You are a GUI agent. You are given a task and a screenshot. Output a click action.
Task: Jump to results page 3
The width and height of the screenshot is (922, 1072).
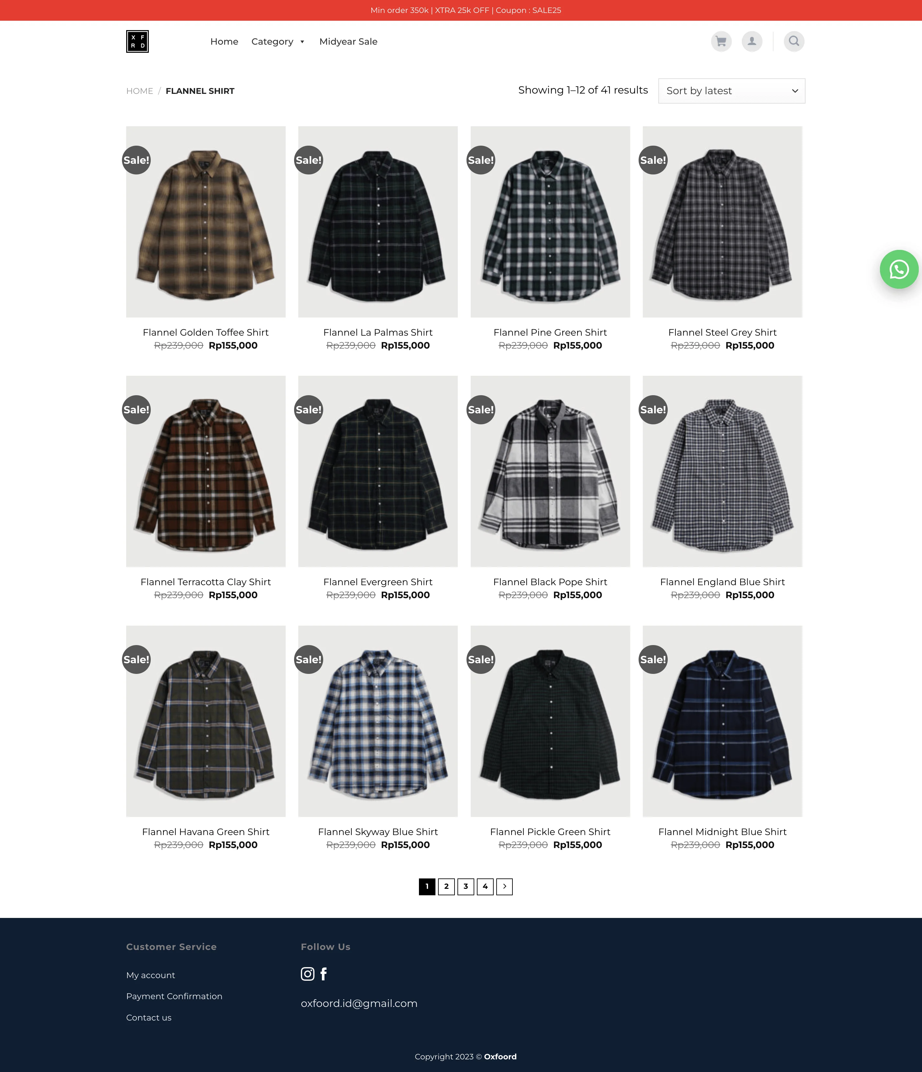466,887
